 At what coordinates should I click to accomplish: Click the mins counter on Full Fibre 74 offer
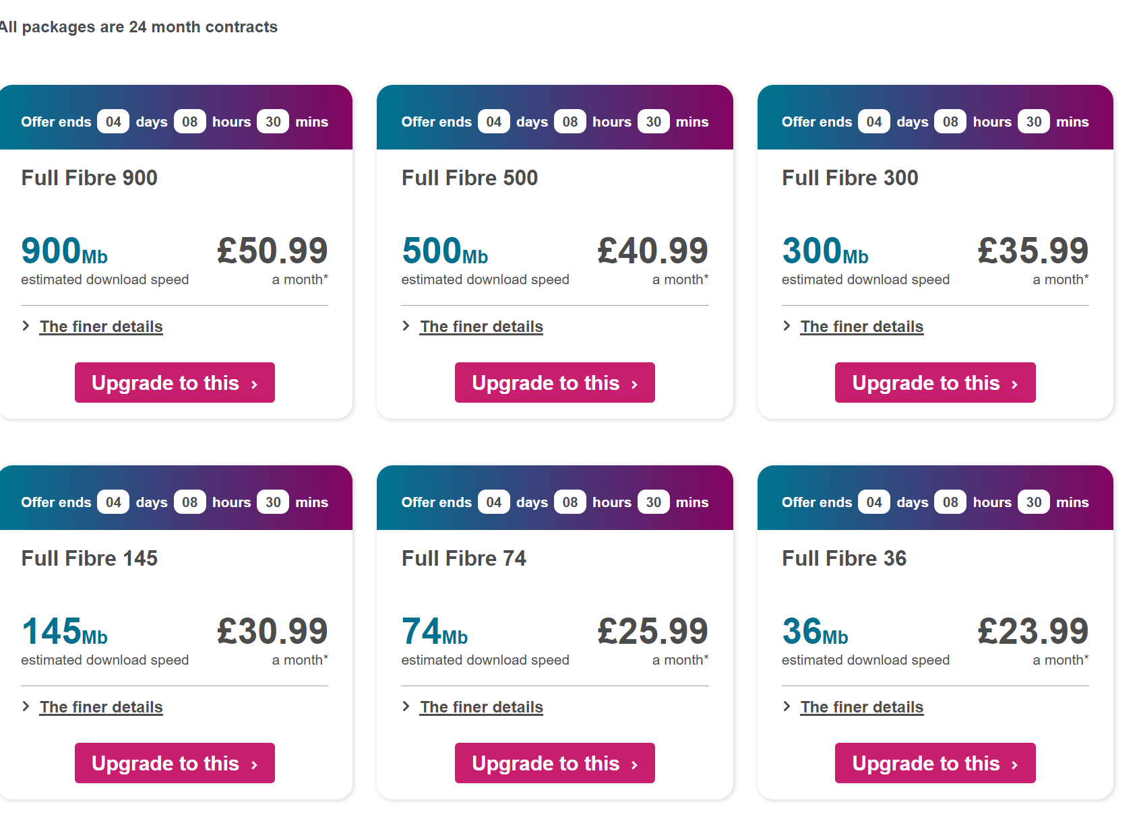652,502
